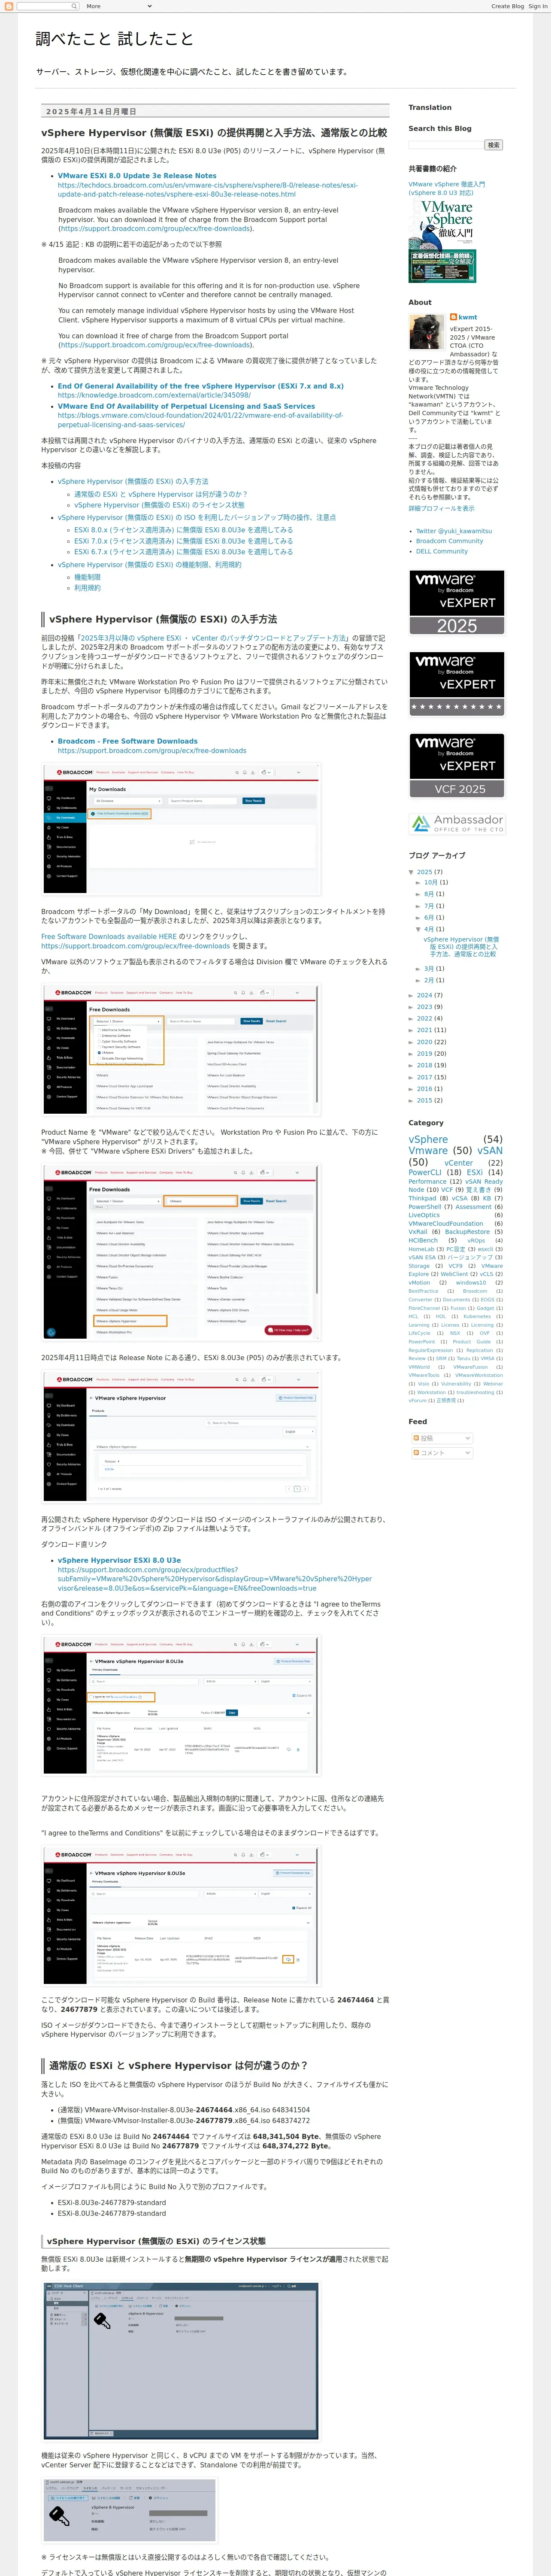Expand the 3月 archive arrow
This screenshot has height=2576, width=551.
[419, 969]
